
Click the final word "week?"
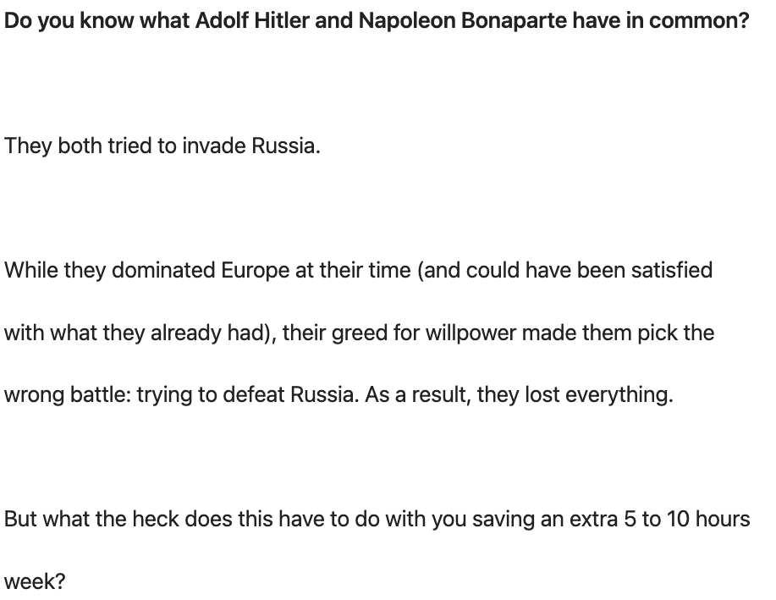(35, 581)
